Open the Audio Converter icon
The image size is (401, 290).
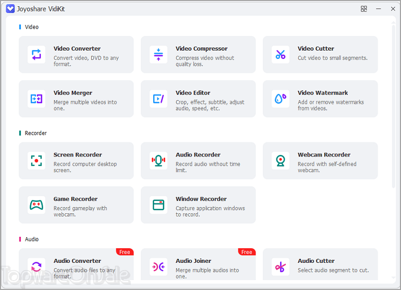pyautogui.click(x=37, y=267)
